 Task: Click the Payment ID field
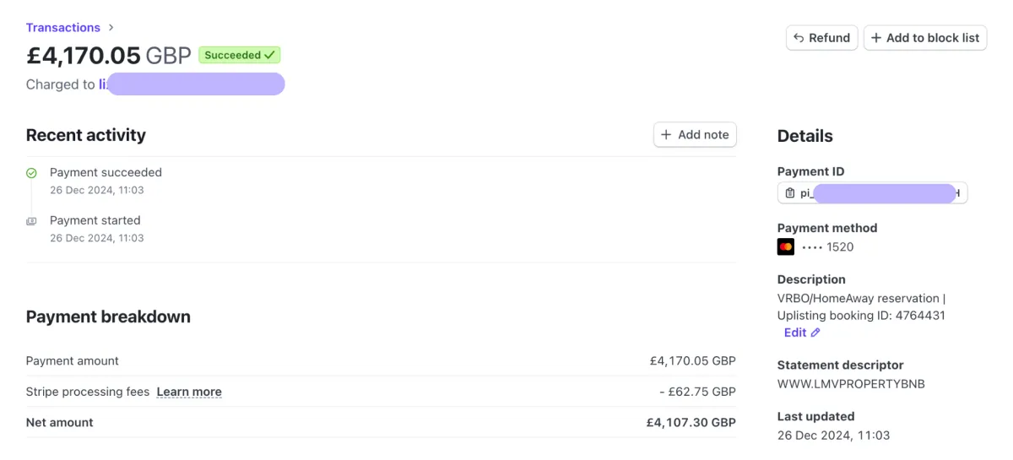click(x=873, y=193)
